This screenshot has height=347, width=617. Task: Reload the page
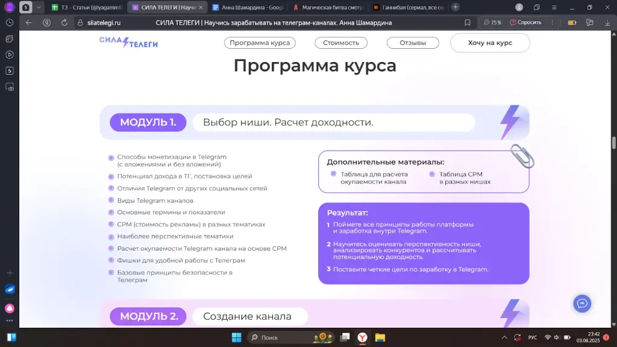(64, 23)
